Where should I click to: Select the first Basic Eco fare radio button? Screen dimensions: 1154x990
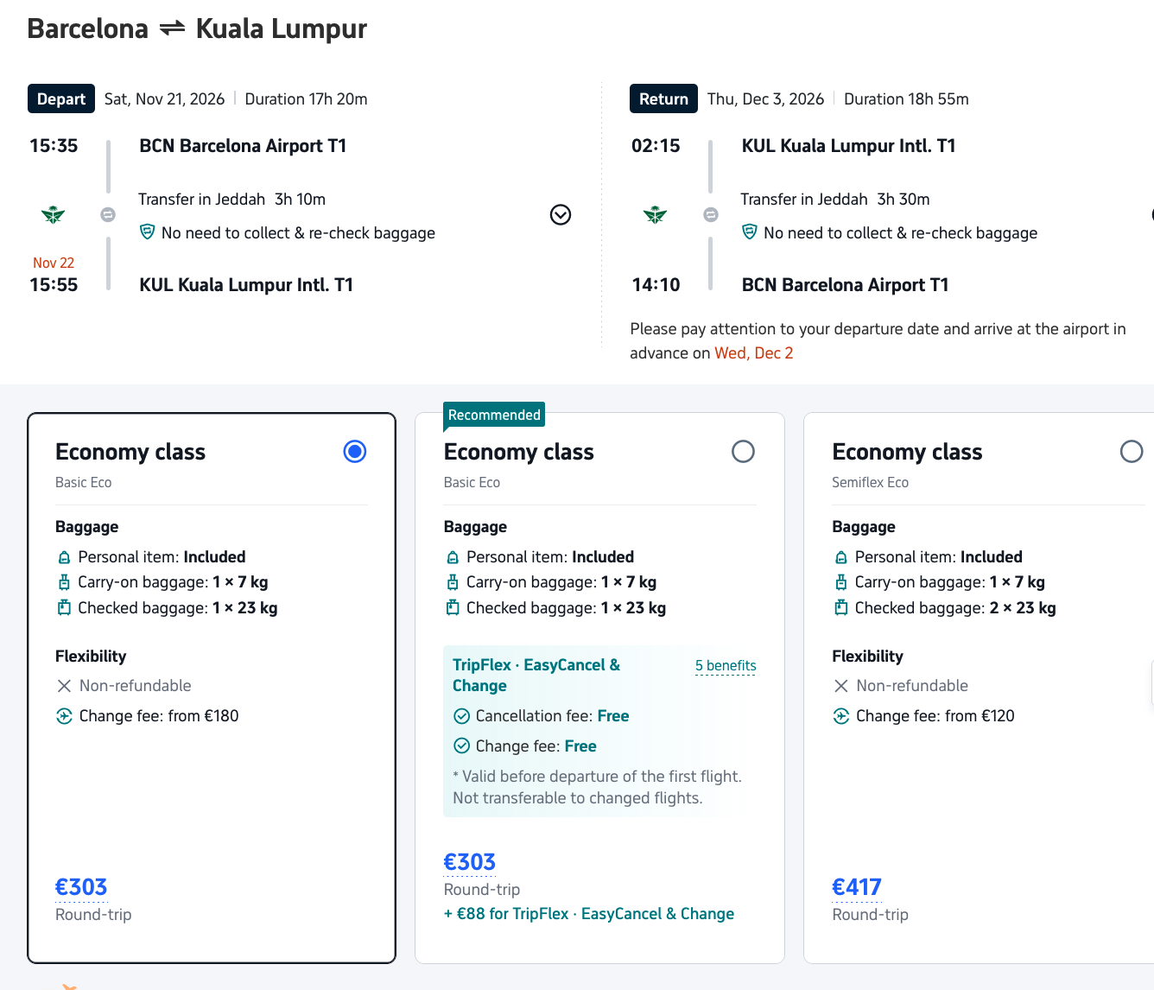[355, 452]
